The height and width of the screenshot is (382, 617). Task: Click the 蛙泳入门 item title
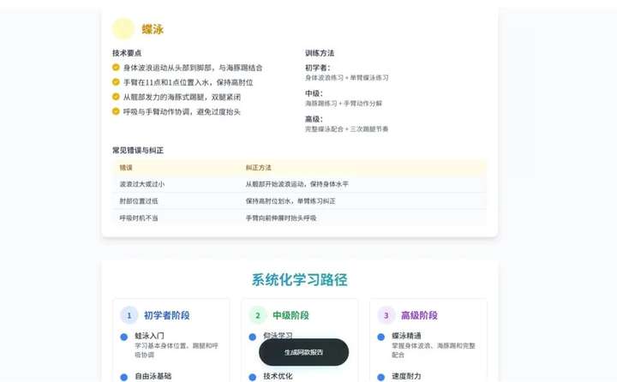coord(149,336)
